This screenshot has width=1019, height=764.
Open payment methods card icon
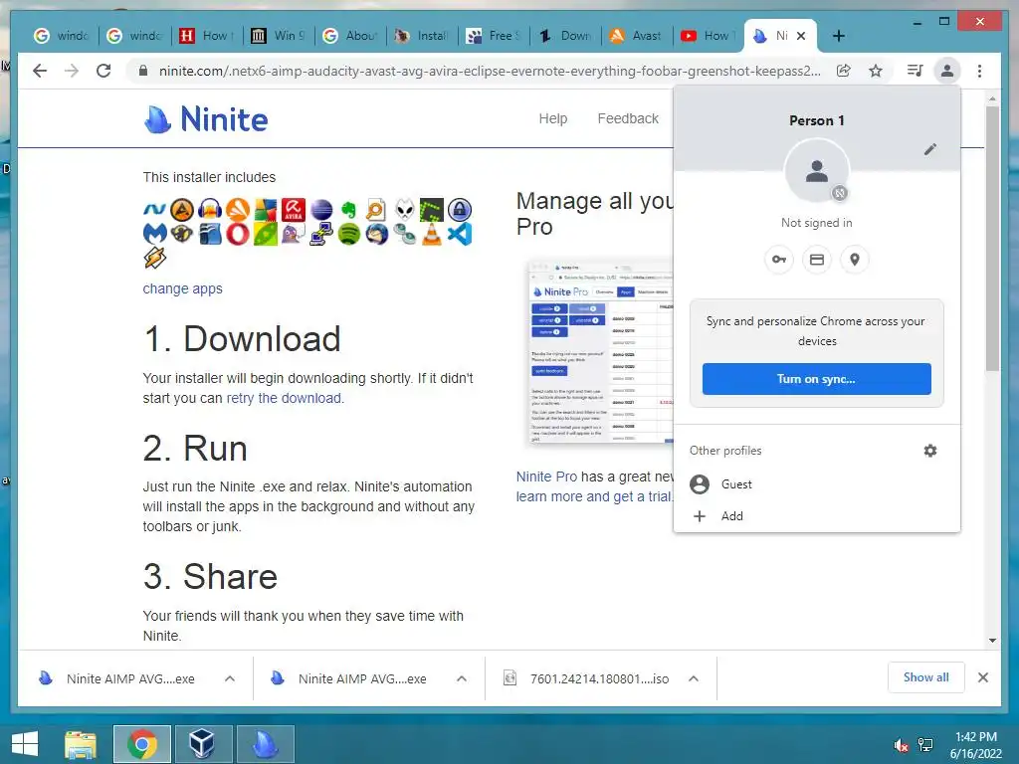[817, 260]
